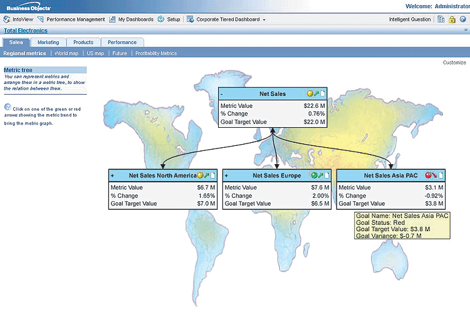This screenshot has width=470, height=312.
Task: Click the green trend arrow on Net Sales Europe
Action: click(x=320, y=175)
